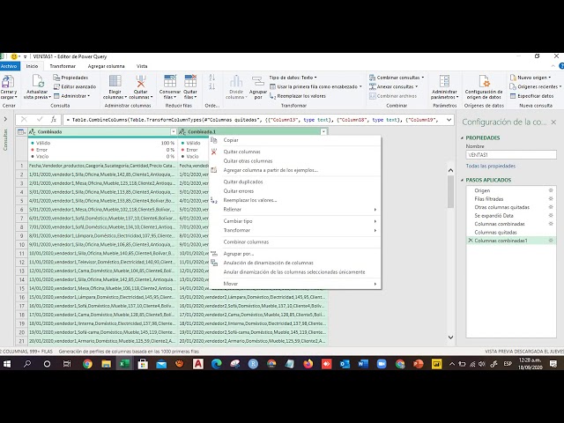The height and width of the screenshot is (423, 564).
Task: Click Dividir columna icon
Action: click(236, 81)
